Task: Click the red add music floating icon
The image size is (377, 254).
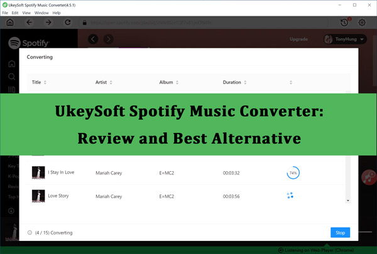Action: click(x=369, y=177)
